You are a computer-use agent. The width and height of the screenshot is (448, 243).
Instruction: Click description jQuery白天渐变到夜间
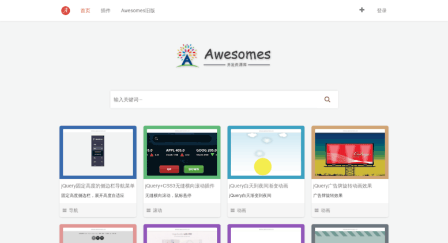(x=250, y=195)
